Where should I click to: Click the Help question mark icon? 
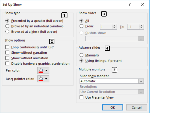(x=130, y=5)
